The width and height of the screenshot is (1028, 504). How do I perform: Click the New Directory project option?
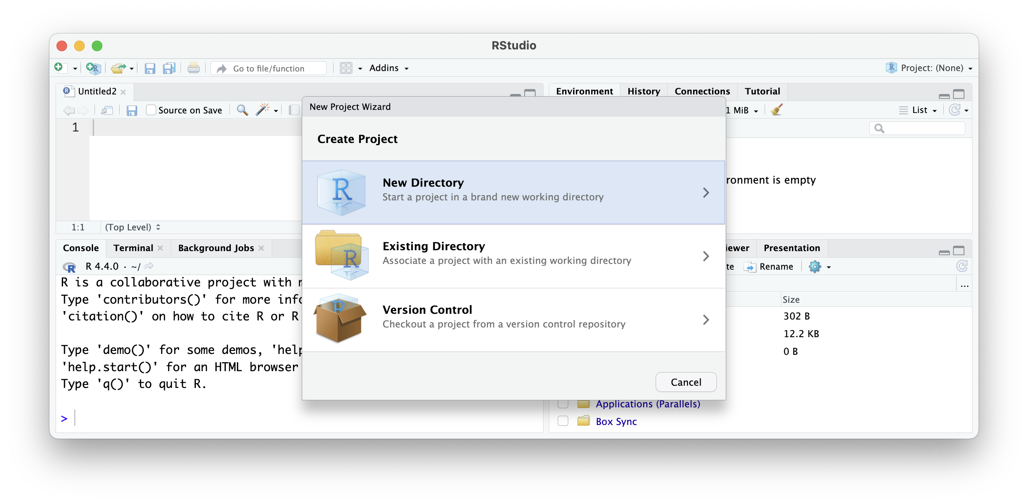click(514, 192)
